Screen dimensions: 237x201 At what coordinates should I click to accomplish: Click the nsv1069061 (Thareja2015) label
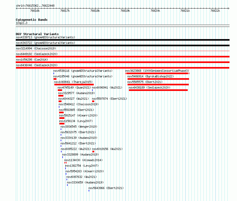point(73,82)
